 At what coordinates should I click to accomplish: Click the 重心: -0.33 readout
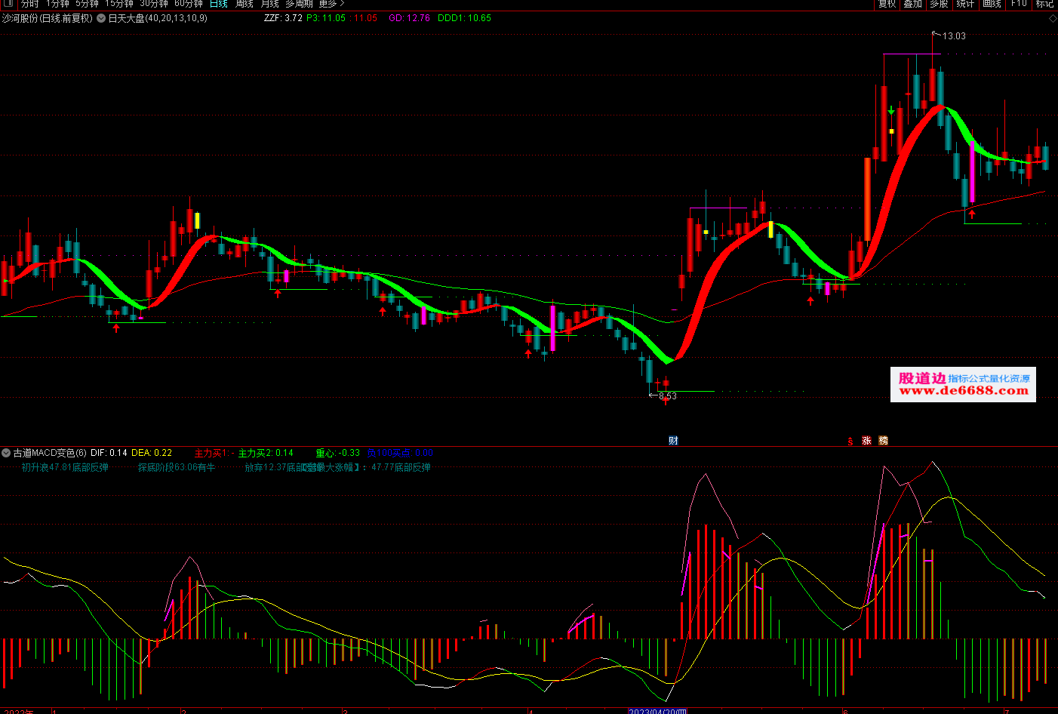pyautogui.click(x=337, y=453)
